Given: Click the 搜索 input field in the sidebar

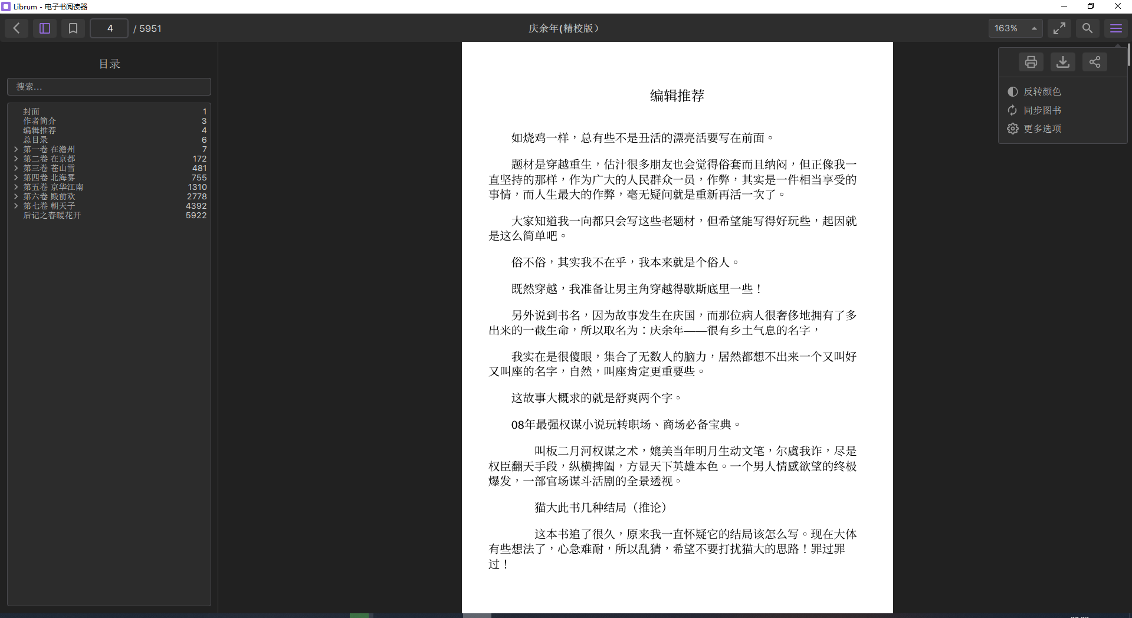Looking at the screenshot, I should tap(109, 87).
